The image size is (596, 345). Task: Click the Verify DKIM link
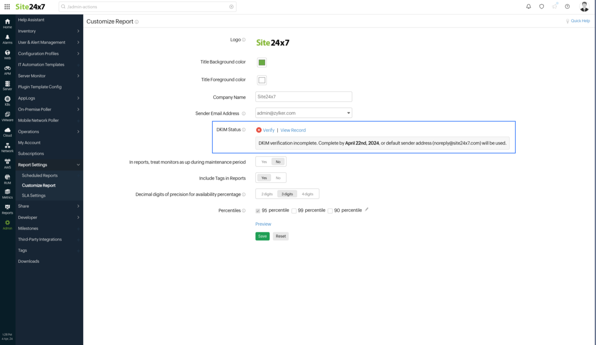pyautogui.click(x=269, y=130)
